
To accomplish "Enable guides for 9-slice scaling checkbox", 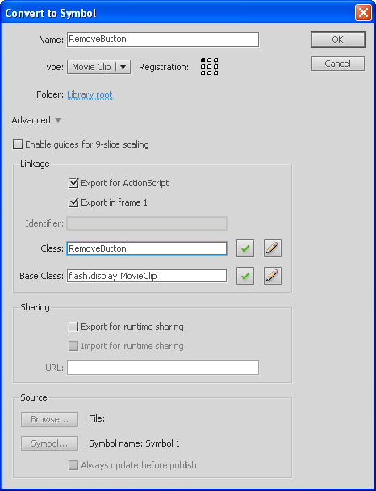I will coord(18,144).
